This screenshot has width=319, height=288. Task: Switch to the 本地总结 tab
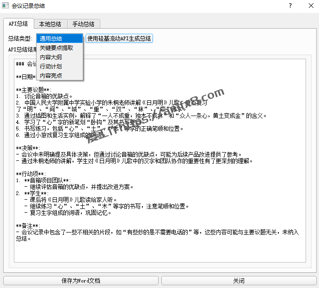click(50, 24)
